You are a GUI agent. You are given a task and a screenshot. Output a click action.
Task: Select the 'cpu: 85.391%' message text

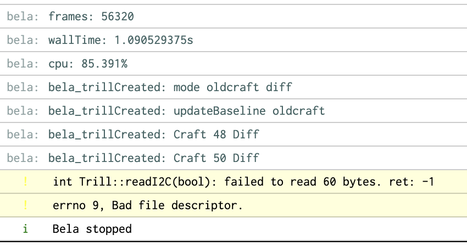click(88, 64)
